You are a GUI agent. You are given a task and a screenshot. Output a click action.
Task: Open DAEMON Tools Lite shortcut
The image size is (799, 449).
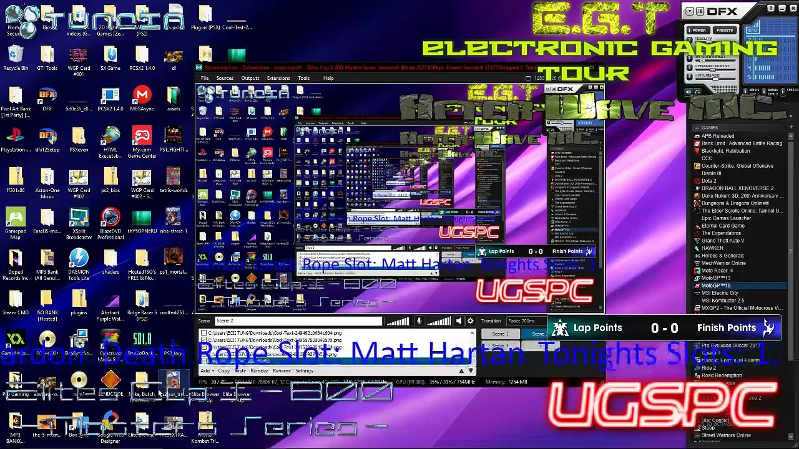point(79,264)
